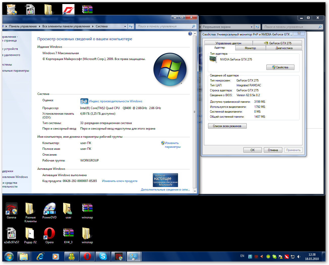The width and height of the screenshot is (329, 265).
Task: Switch to Управление цветом tab
Action: coord(228,43)
